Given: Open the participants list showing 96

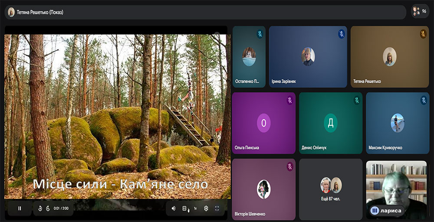Looking at the screenshot, I should (420, 11).
